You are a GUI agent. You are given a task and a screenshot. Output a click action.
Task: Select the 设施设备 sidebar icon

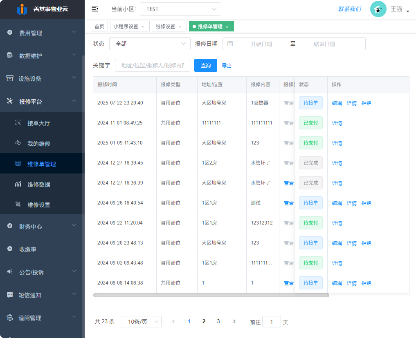[9, 77]
